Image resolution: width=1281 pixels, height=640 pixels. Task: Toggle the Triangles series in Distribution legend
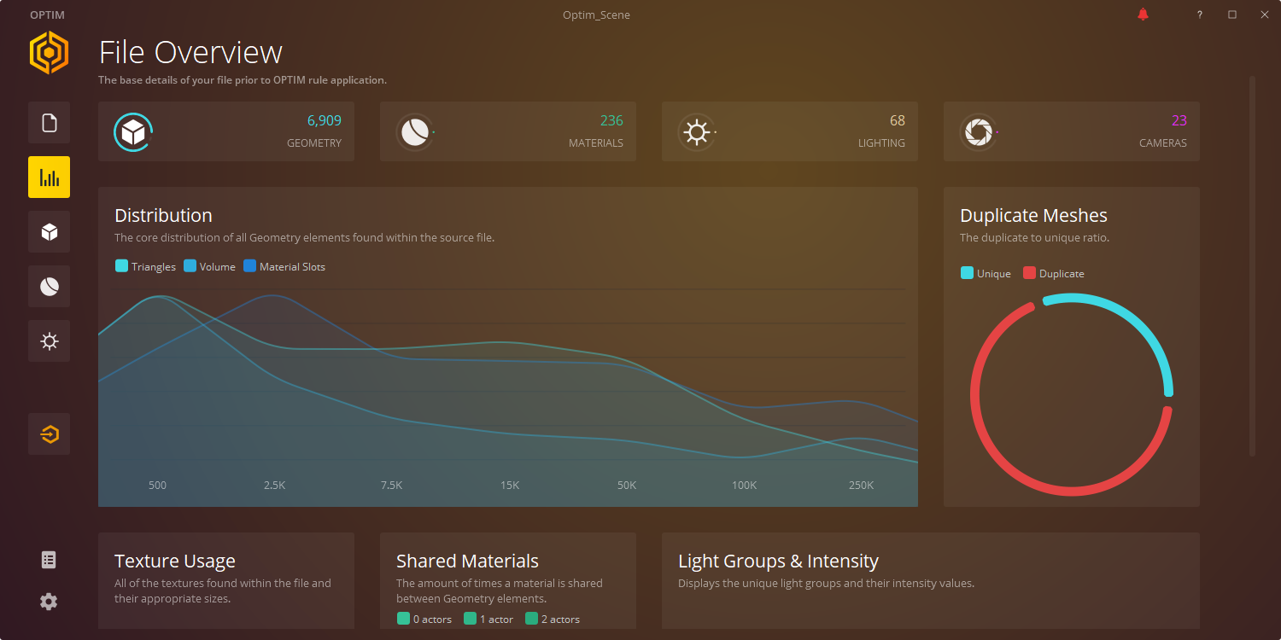pos(146,267)
